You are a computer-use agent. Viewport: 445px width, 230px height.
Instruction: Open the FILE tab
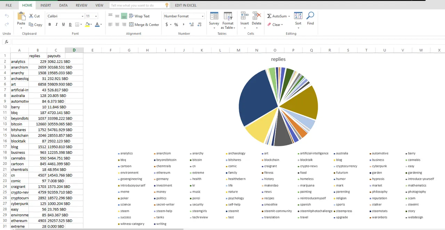coord(9,5)
